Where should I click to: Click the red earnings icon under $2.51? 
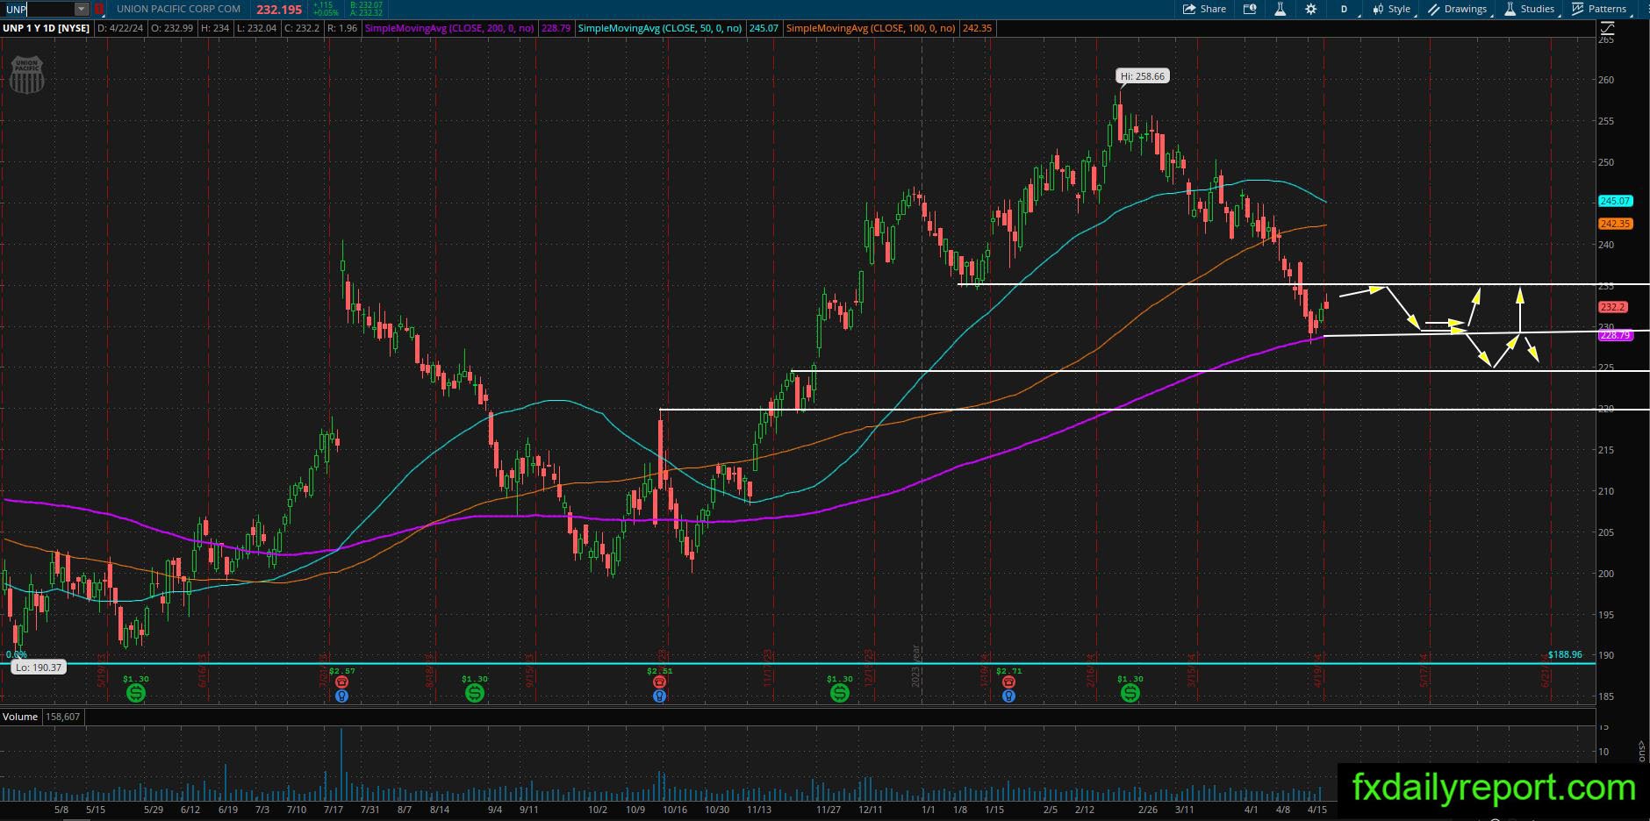pos(659,682)
